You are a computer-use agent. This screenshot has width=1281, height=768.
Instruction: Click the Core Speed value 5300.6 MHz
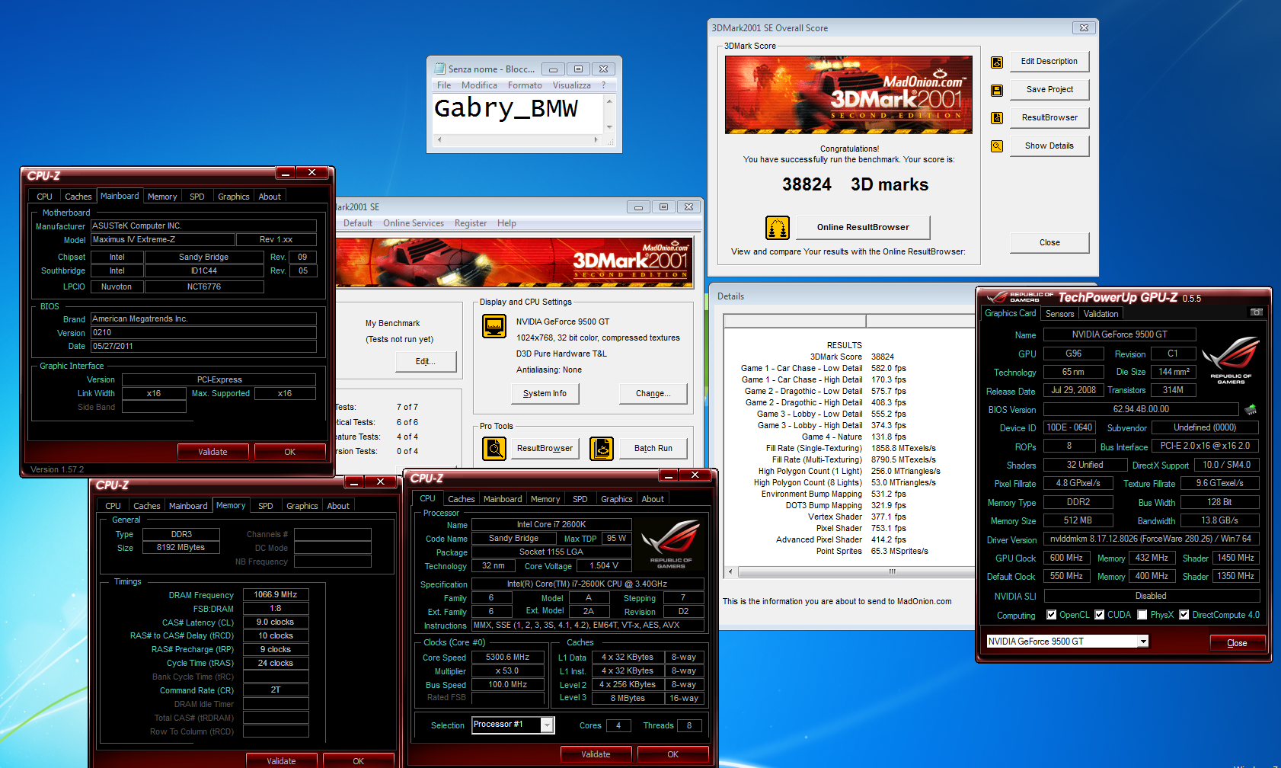508,658
